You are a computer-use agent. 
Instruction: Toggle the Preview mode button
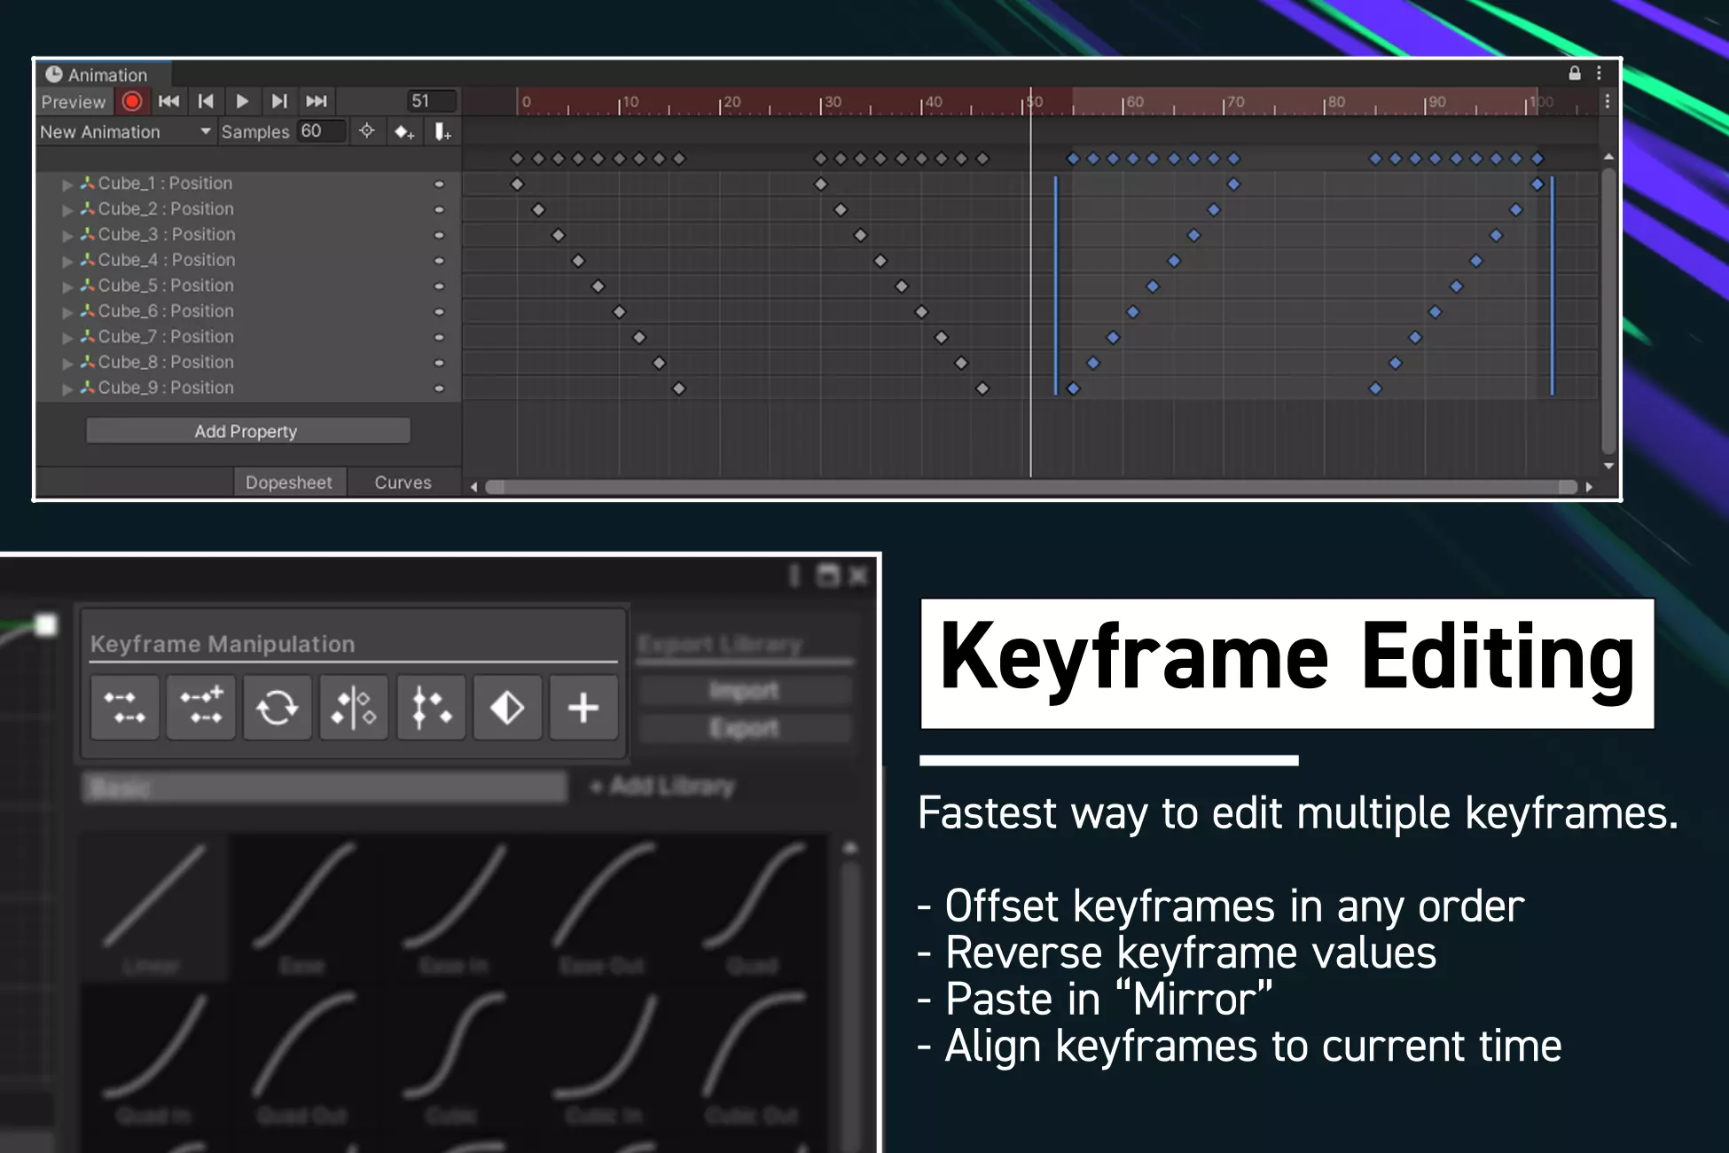(74, 101)
